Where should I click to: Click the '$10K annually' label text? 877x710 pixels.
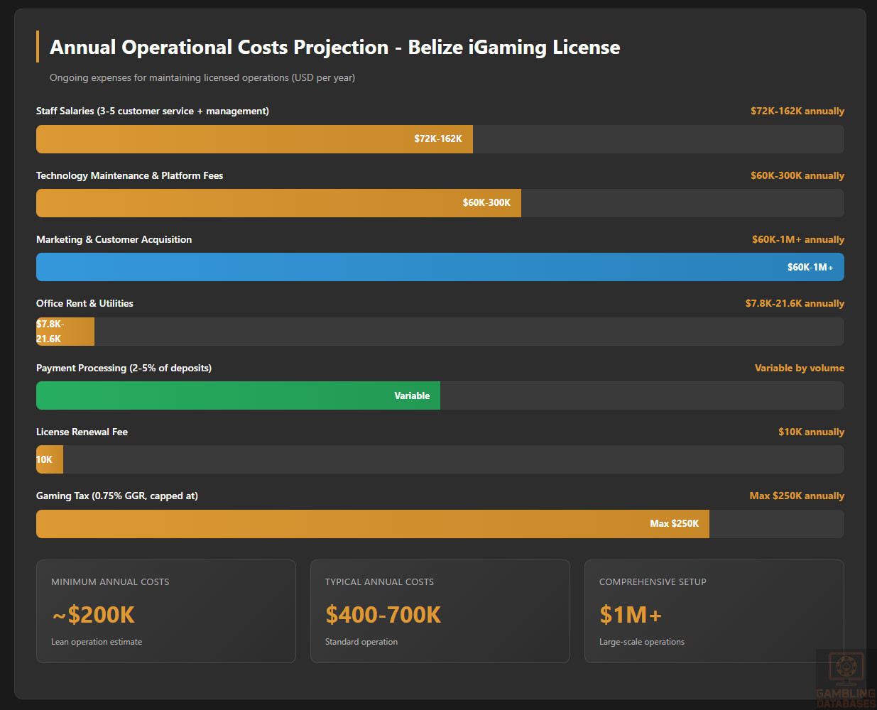[811, 432]
